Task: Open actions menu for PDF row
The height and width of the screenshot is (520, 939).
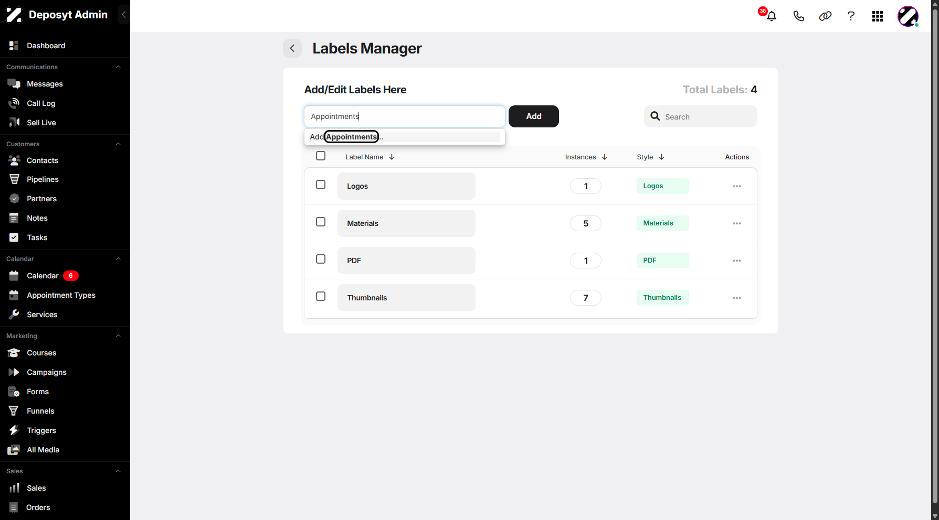Action: [x=737, y=261]
